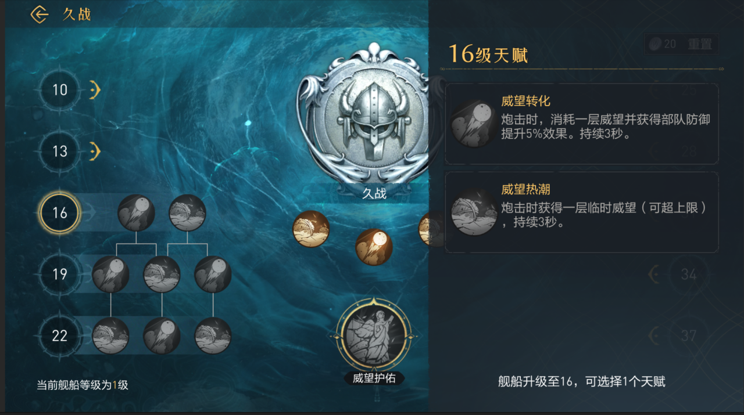Select the level 10 talent node

[x=60, y=90]
